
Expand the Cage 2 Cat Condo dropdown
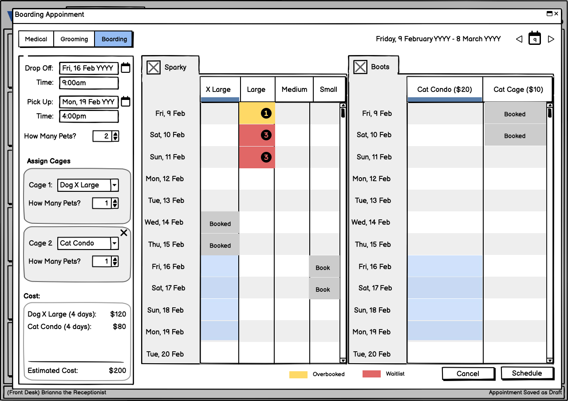(114, 243)
